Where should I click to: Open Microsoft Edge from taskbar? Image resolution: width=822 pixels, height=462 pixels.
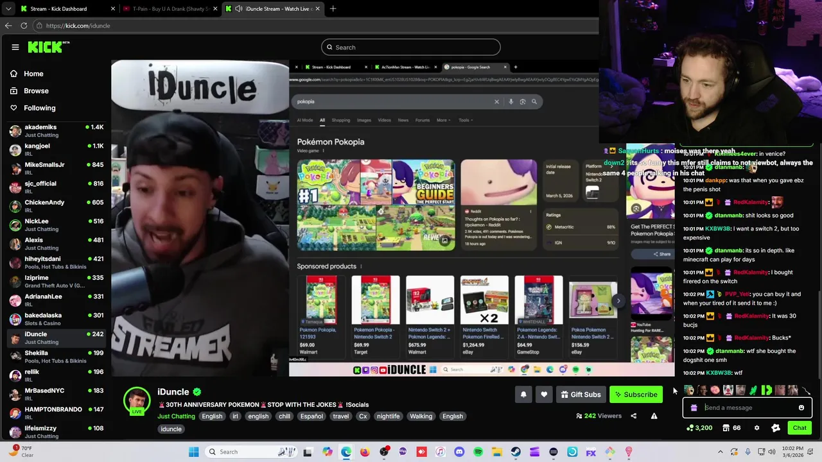click(x=346, y=452)
